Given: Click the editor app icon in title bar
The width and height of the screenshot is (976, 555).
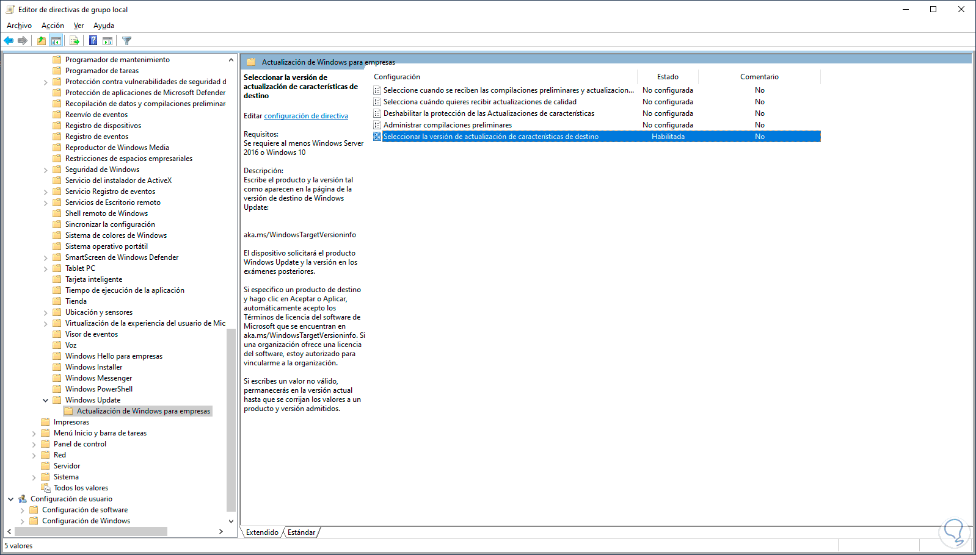Looking at the screenshot, I should tap(10, 9).
